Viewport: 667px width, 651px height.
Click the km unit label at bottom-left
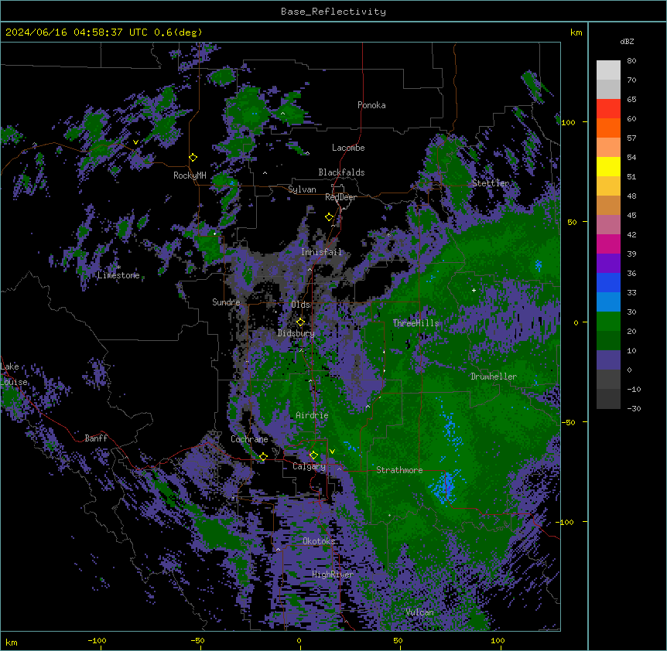click(12, 642)
